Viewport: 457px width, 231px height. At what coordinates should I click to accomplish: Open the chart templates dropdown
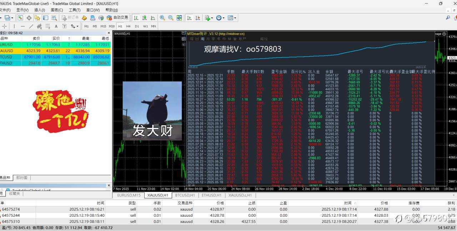pos(232,17)
